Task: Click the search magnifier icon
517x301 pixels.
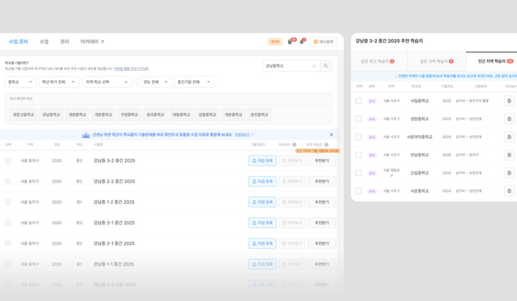Action: tap(326, 66)
